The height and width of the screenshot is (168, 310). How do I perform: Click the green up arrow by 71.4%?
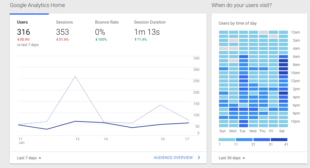tap(135, 39)
